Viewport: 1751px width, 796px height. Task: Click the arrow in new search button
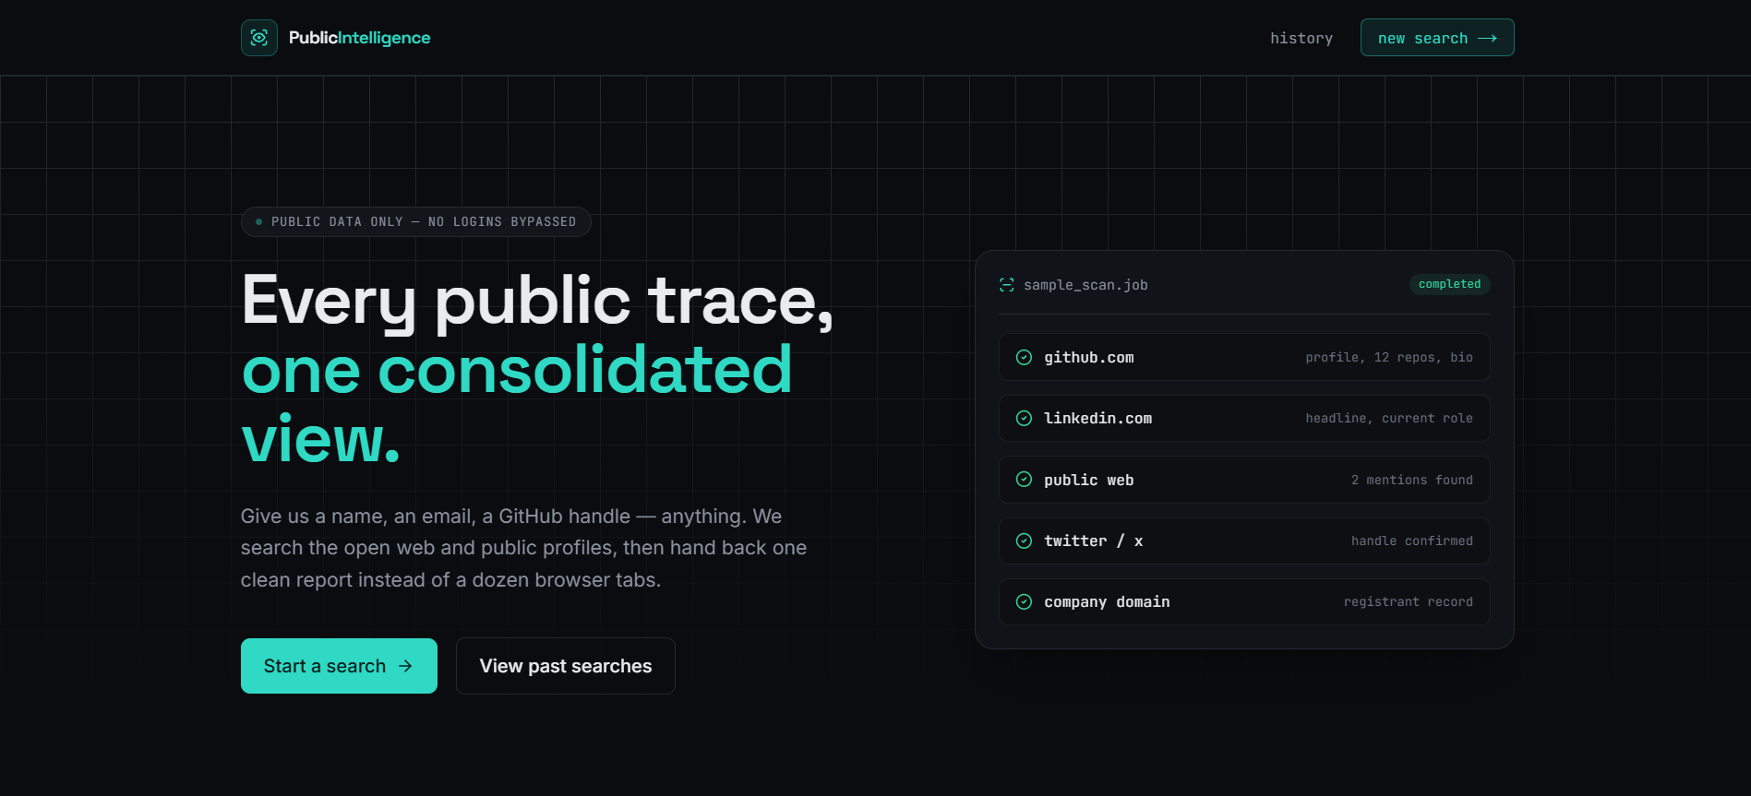pyautogui.click(x=1487, y=38)
